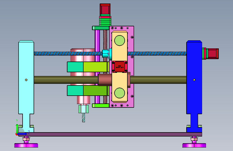Screen dimensions: 233x151
Task: Select the vertical threaded screw behind the carriage
Action: pyautogui.click(x=105, y=39)
